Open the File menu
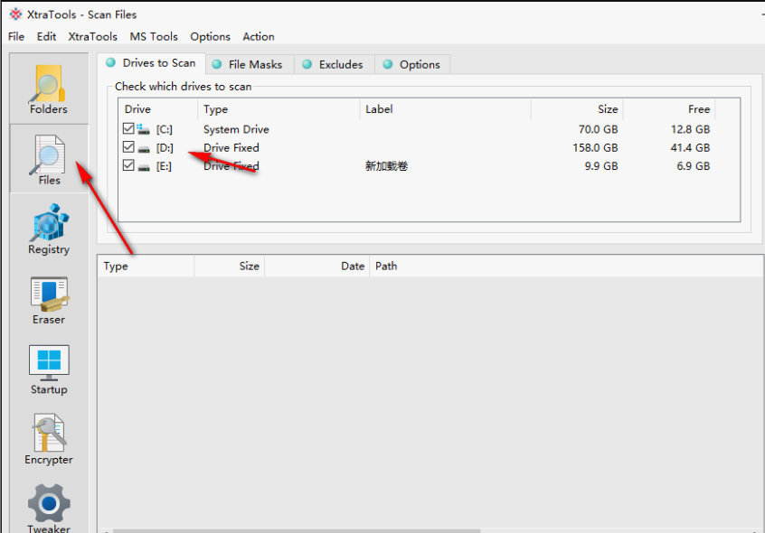 16,36
